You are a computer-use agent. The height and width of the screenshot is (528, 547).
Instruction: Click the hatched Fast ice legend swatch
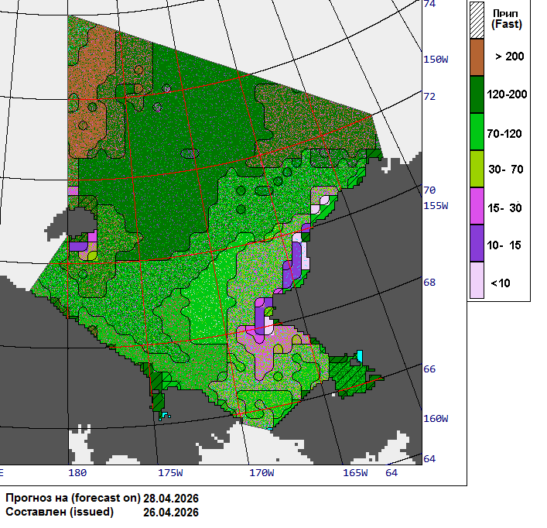point(477,16)
